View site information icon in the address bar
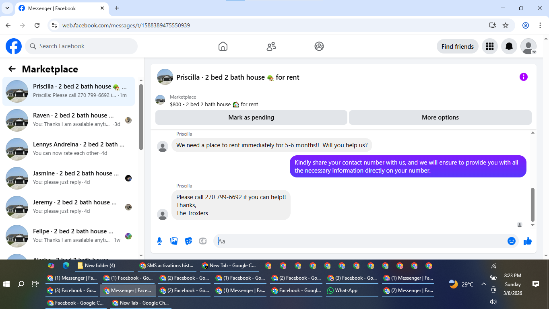The width and height of the screenshot is (549, 309). click(x=54, y=25)
